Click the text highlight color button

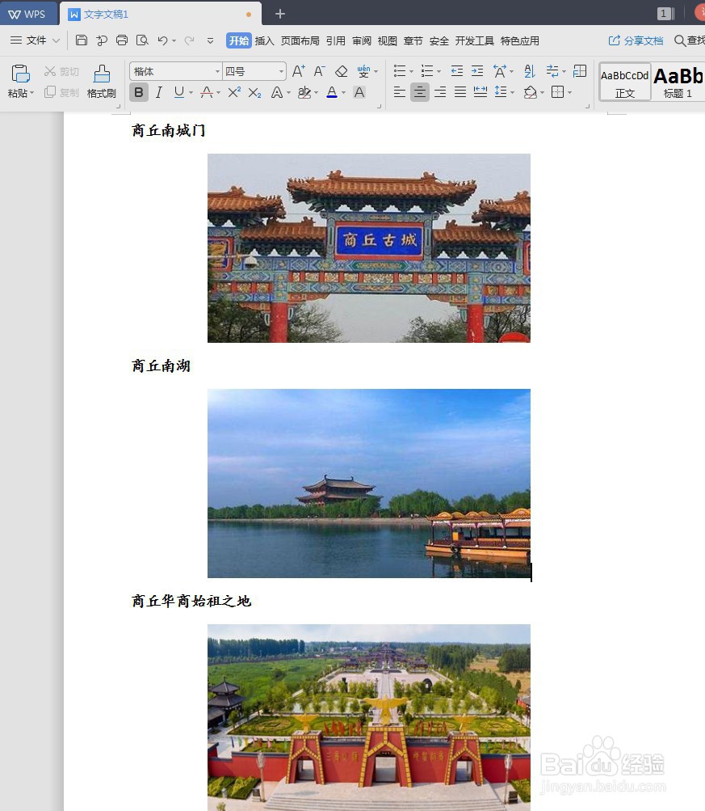pos(304,93)
